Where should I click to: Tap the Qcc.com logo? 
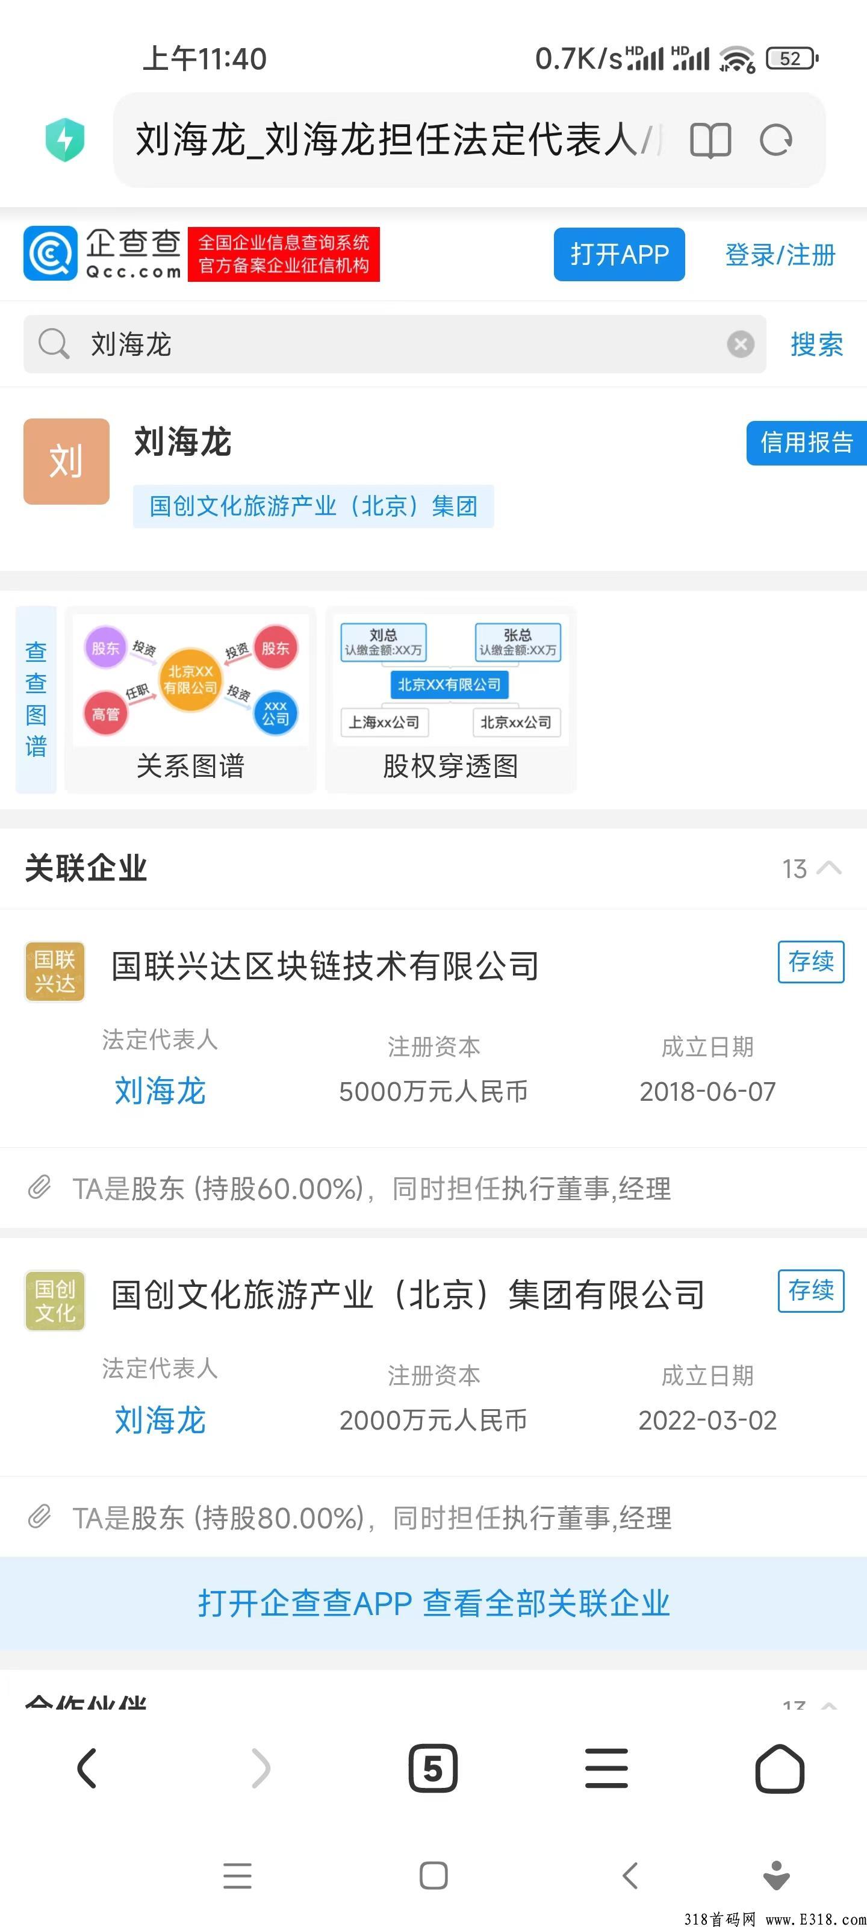click(103, 254)
